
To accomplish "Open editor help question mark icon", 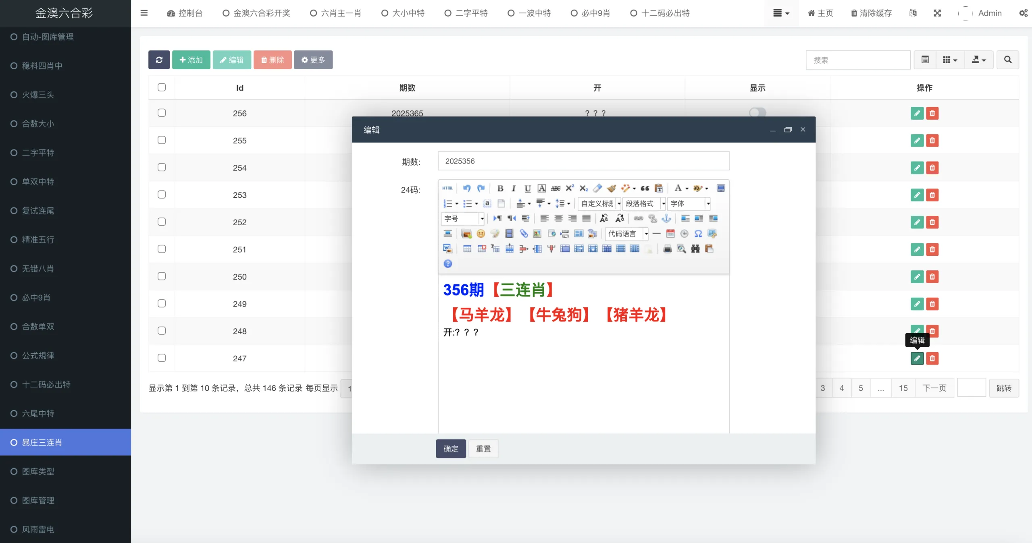I will 447,263.
